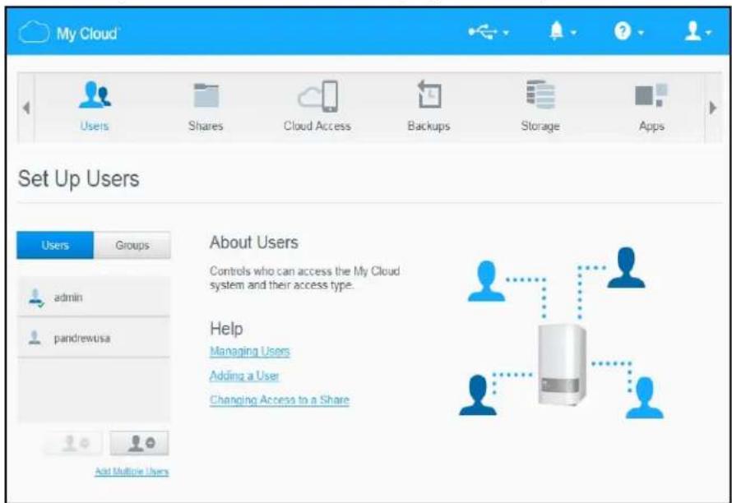Screen dimensions: 732x503
Task: Open the help question mark icon
Action: 623,32
